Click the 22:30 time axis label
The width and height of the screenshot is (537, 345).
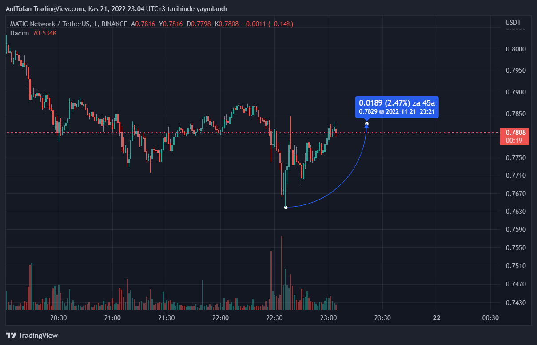click(274, 318)
